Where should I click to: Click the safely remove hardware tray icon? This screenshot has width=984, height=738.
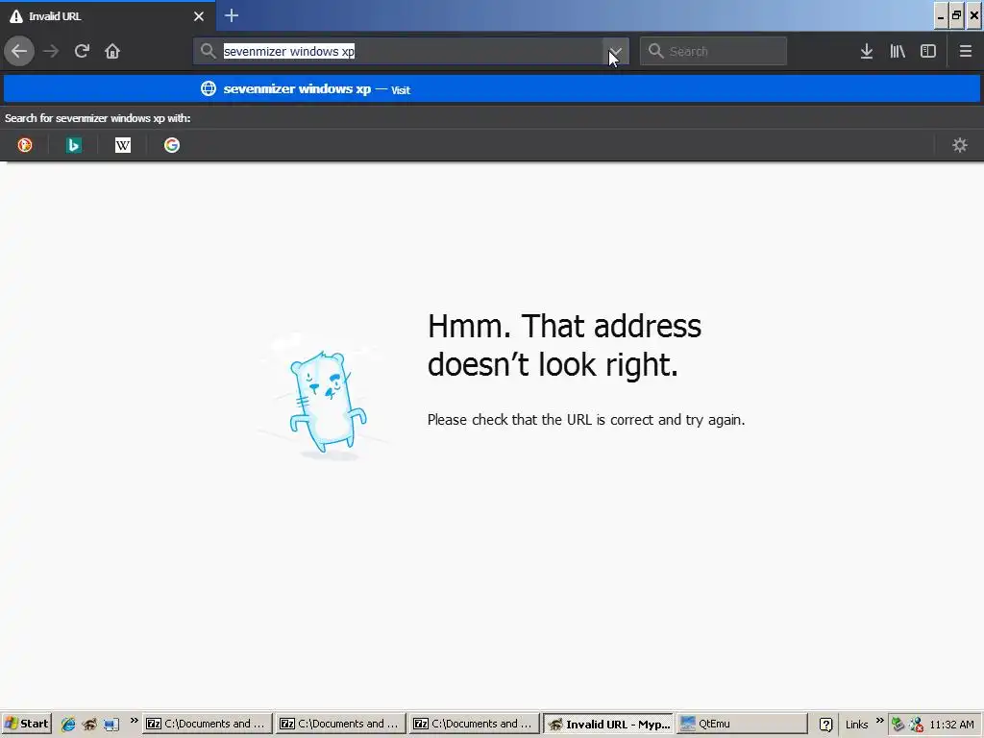click(898, 725)
